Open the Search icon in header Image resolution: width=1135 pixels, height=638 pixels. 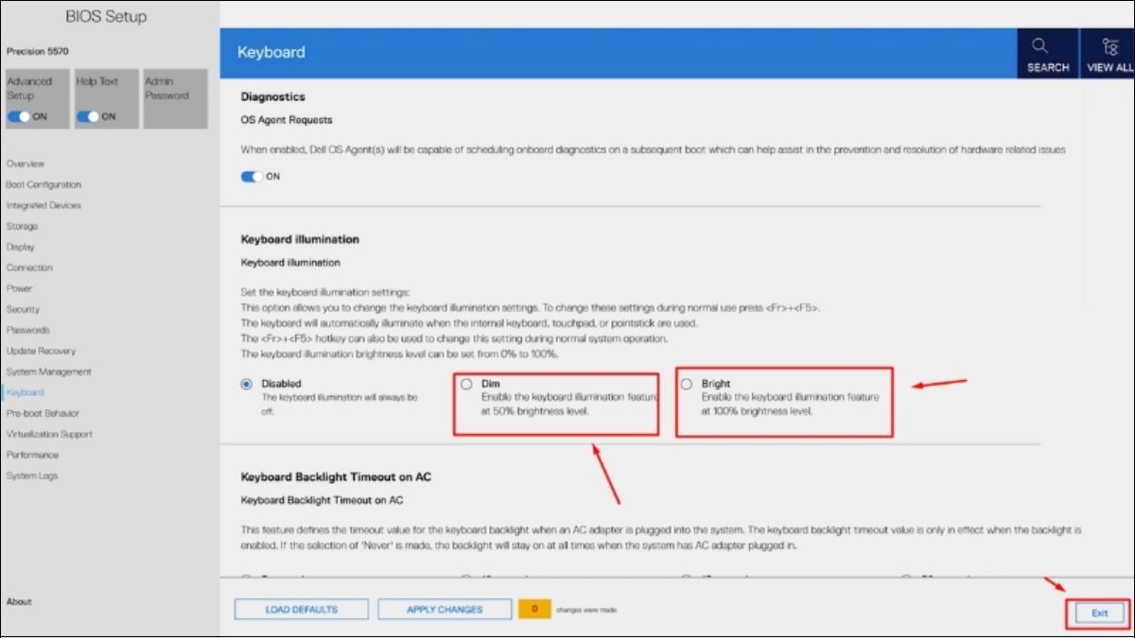point(1039,46)
